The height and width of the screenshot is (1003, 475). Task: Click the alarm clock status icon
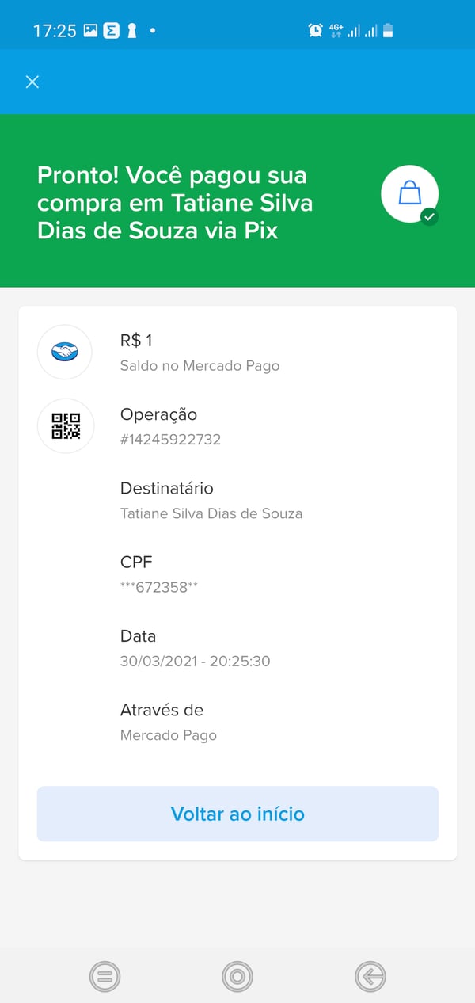[x=314, y=30]
